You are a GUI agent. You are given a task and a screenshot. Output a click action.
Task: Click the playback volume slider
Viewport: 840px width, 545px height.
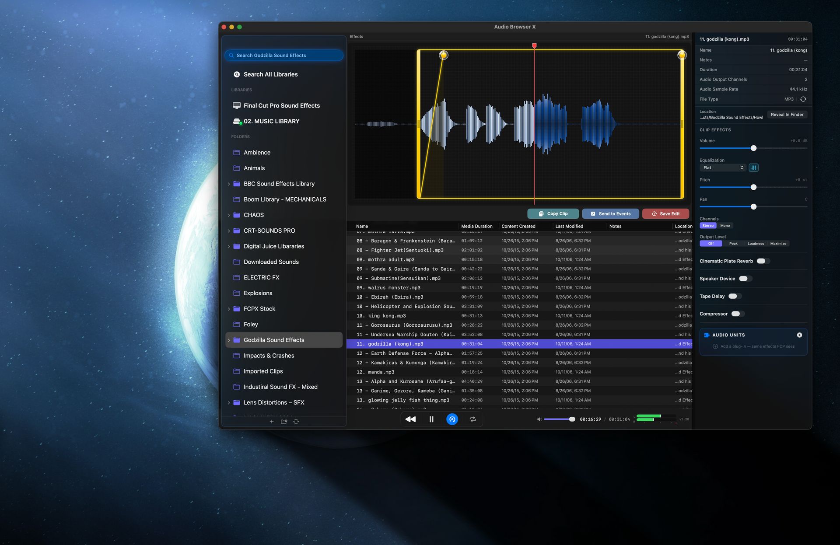[x=560, y=419]
